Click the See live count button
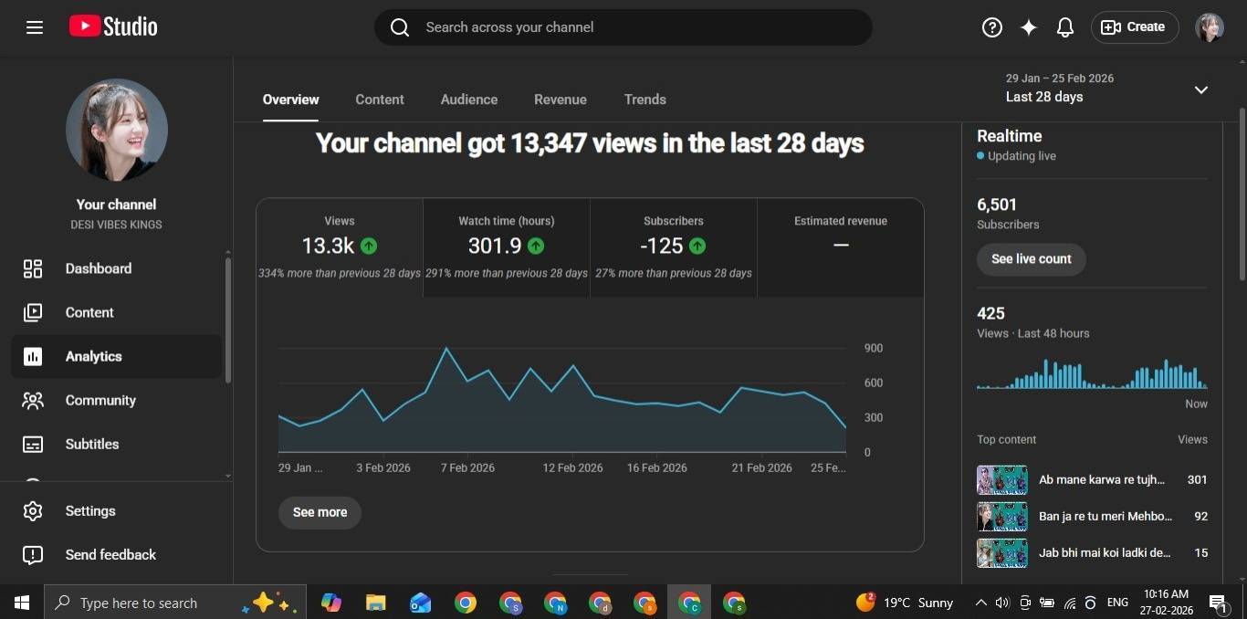Screen dimensions: 1247x619 [x=1031, y=259]
